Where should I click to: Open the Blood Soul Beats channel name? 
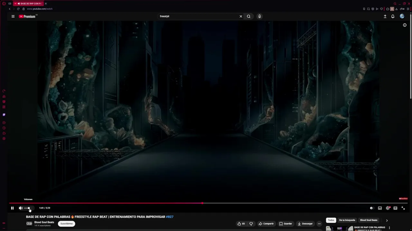(x=44, y=222)
